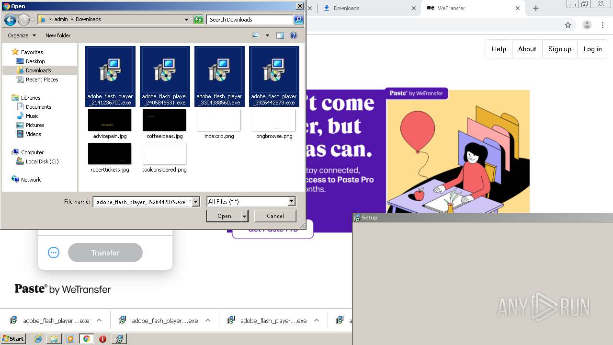Viewport: 613px width, 345px height.
Task: Click Downloads in the address breadcrumb
Action: click(x=88, y=20)
